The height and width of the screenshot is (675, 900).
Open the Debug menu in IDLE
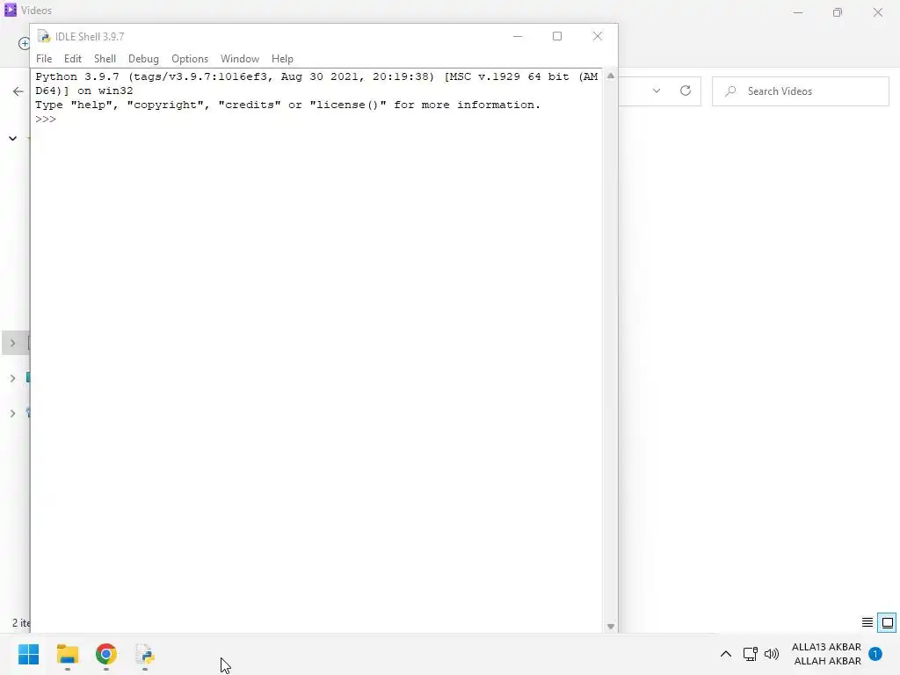143,59
